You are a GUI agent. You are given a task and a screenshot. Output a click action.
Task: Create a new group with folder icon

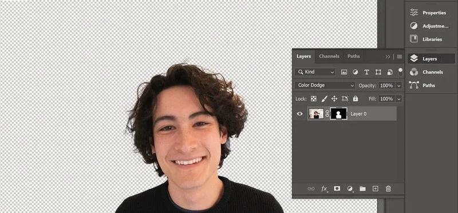(362, 189)
